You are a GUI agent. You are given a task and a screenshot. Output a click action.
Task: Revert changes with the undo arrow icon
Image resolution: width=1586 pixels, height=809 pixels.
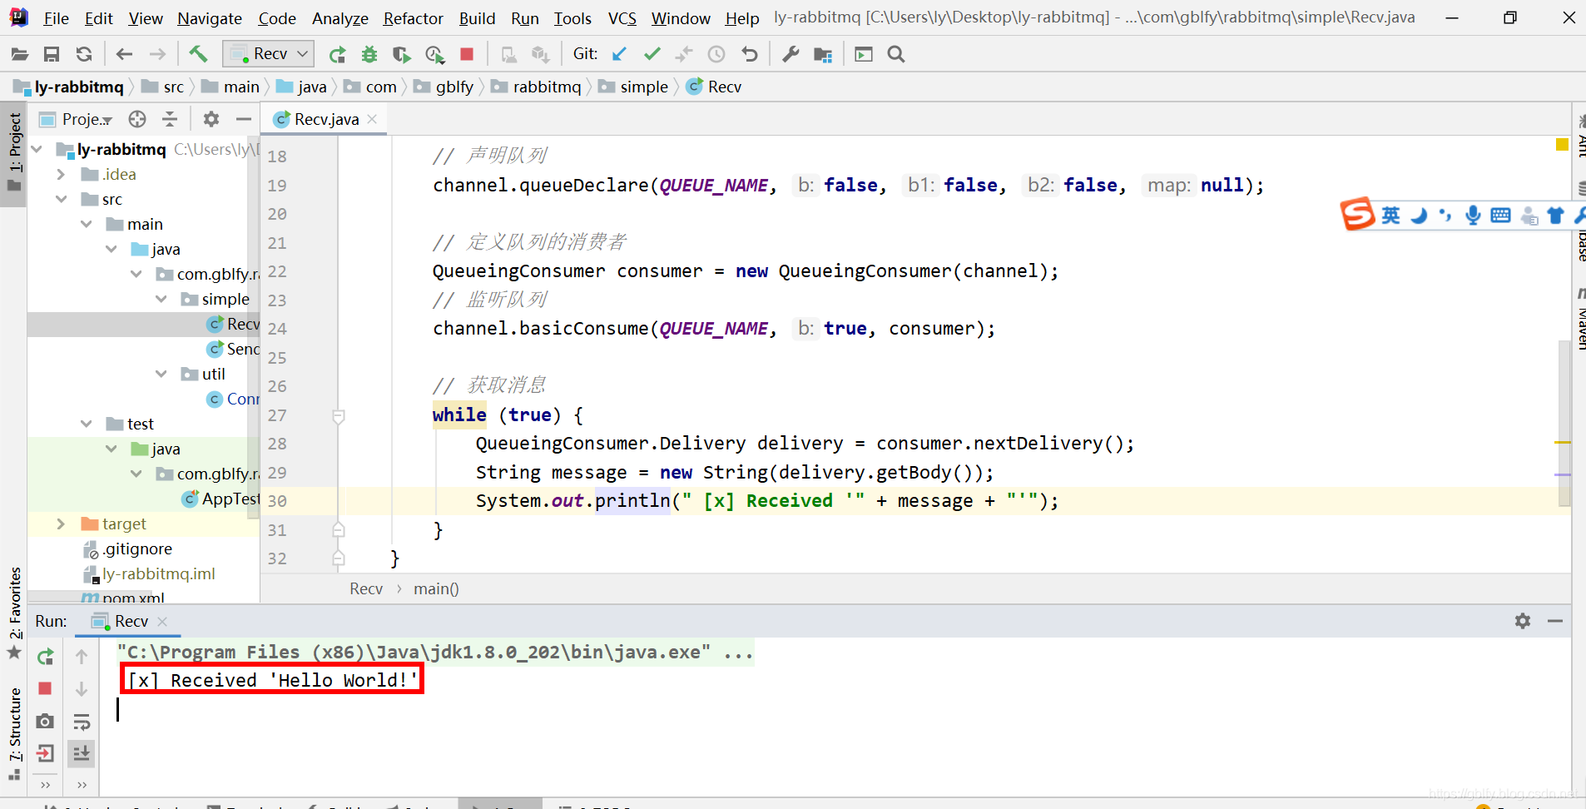coord(750,54)
